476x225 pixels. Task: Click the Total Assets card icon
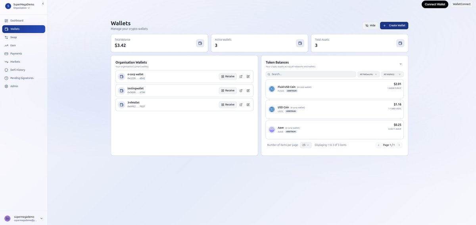tap(400, 43)
